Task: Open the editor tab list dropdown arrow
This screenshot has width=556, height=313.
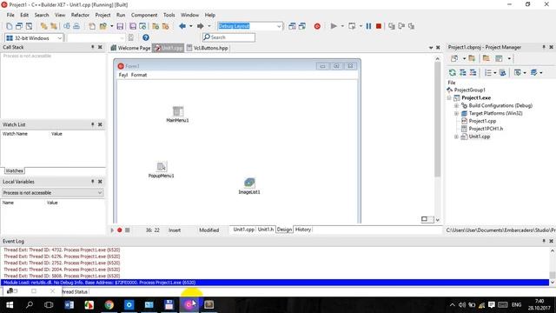Action: pos(431,48)
